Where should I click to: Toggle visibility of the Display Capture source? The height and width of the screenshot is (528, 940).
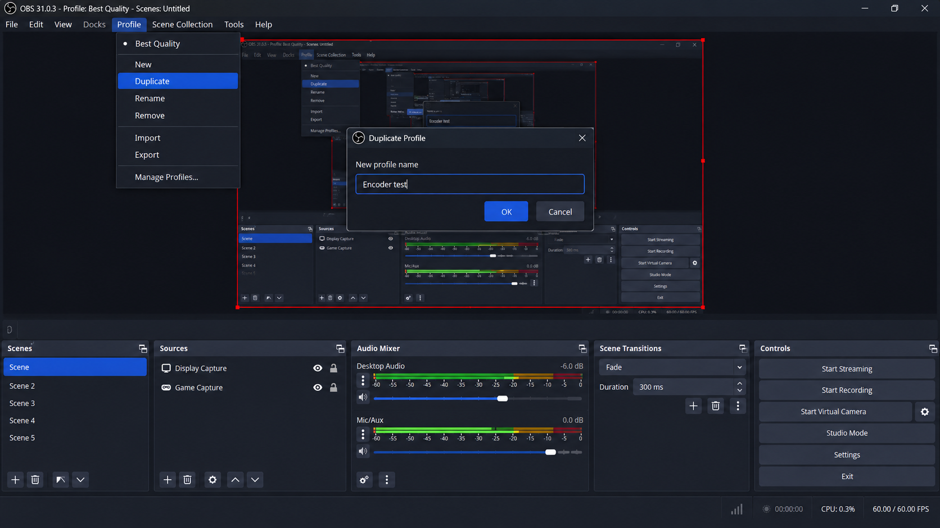tap(318, 368)
